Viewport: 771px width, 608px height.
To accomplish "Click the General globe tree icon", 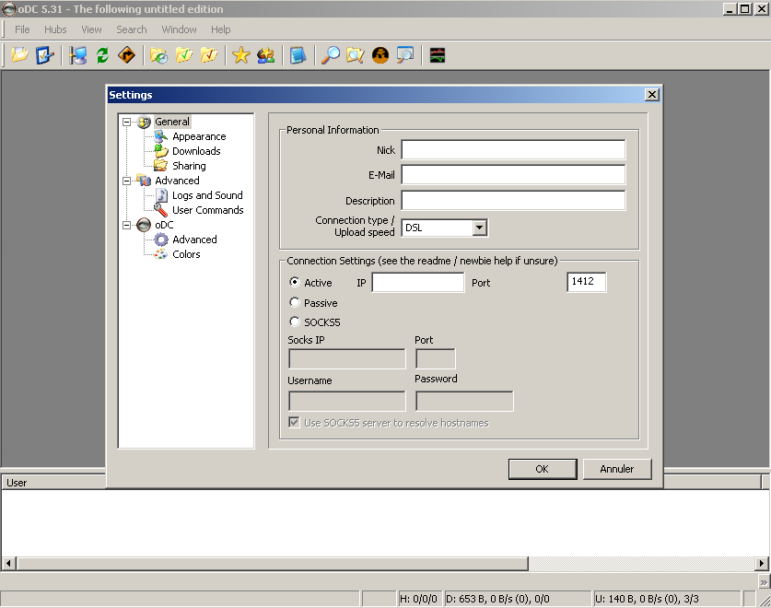I will pos(144,122).
